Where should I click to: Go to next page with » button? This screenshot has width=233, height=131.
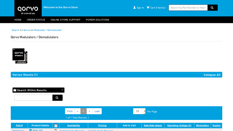89,111
